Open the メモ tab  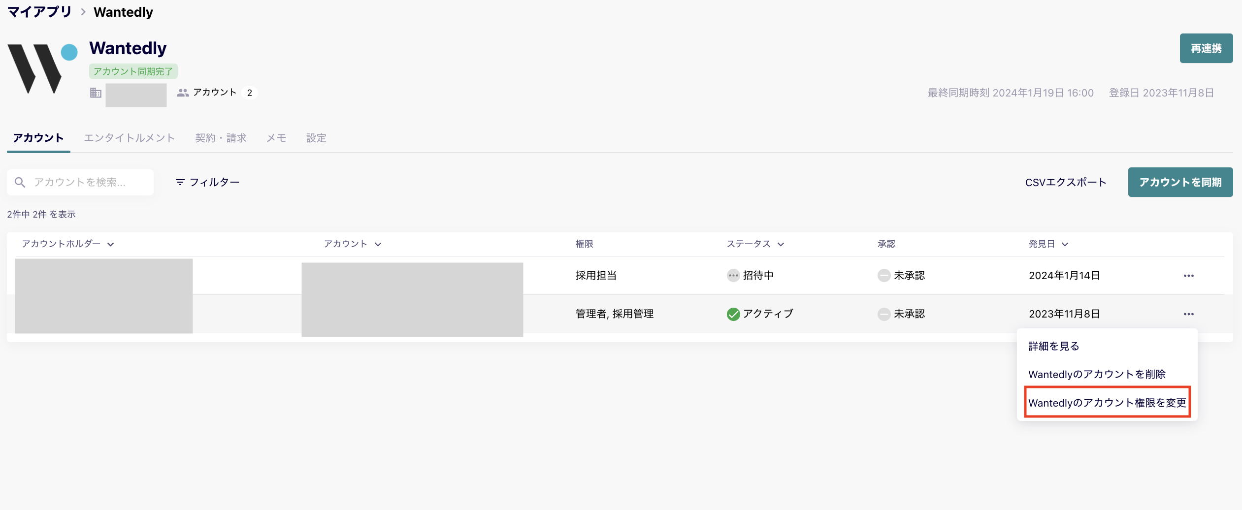coord(276,138)
